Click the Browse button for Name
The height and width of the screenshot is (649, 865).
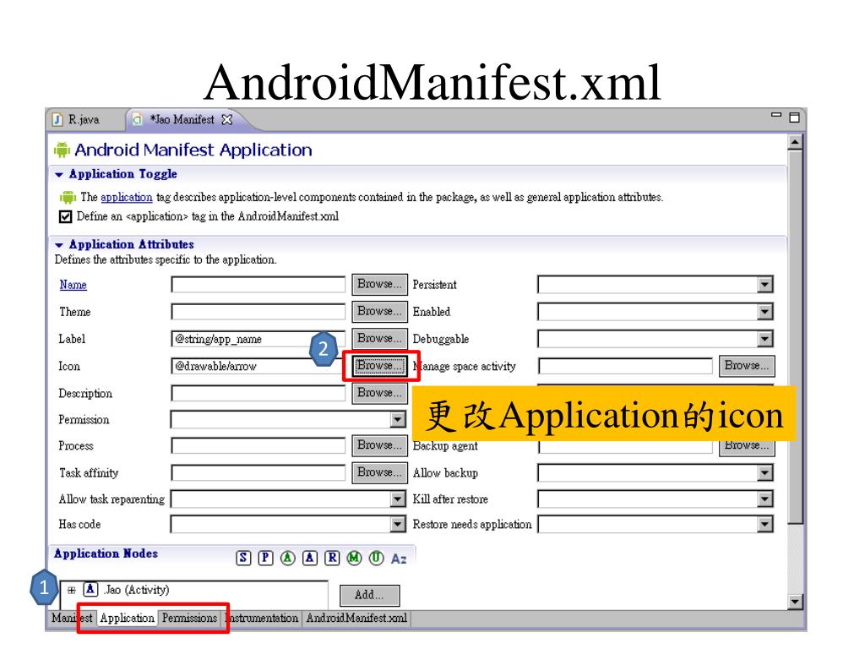click(x=379, y=284)
